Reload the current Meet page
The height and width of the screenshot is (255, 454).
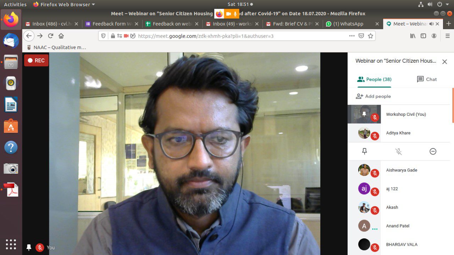tap(50, 36)
